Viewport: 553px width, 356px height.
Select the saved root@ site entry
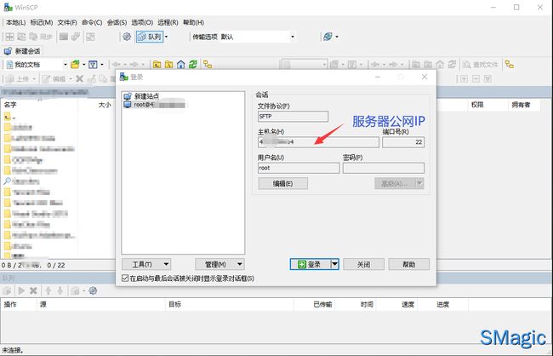coord(155,105)
